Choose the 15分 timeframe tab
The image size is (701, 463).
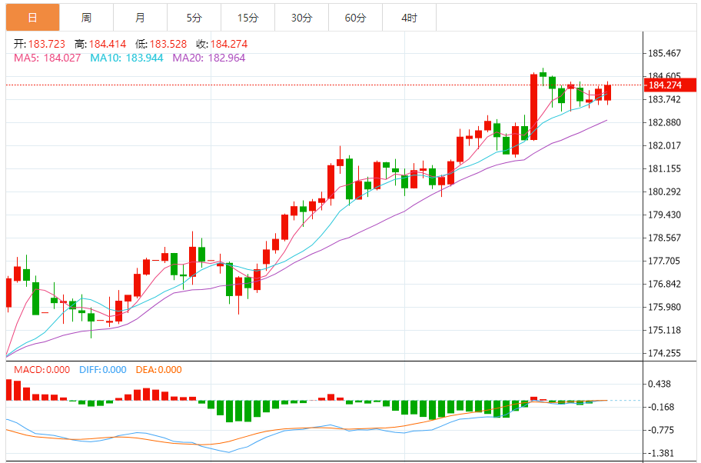248,17
